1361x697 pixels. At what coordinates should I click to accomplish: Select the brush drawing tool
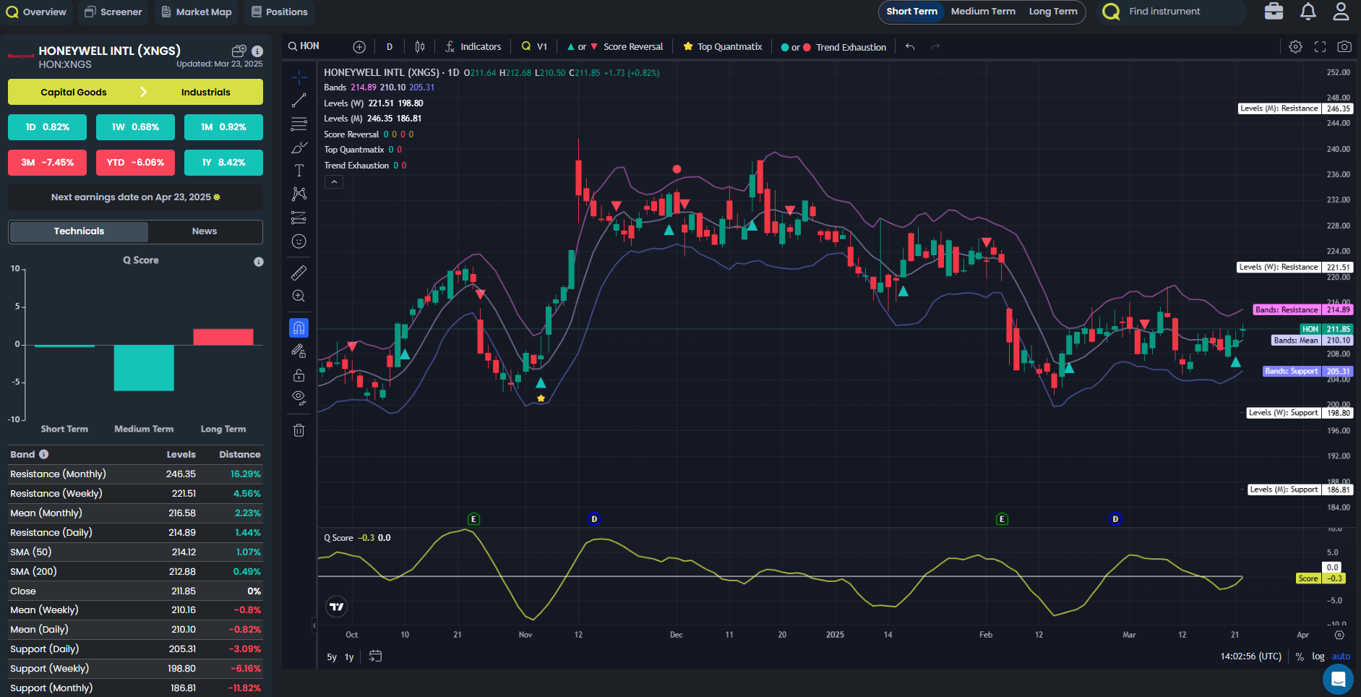(299, 147)
